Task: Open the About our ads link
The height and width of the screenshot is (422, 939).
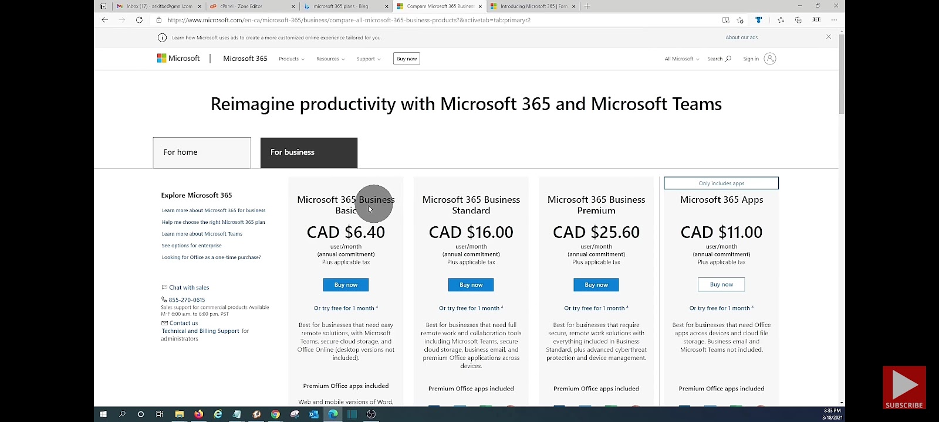Action: tap(742, 38)
